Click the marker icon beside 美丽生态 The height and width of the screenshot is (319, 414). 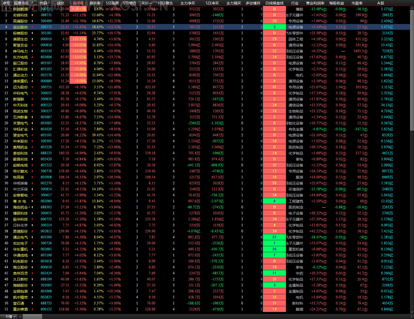(32, 39)
